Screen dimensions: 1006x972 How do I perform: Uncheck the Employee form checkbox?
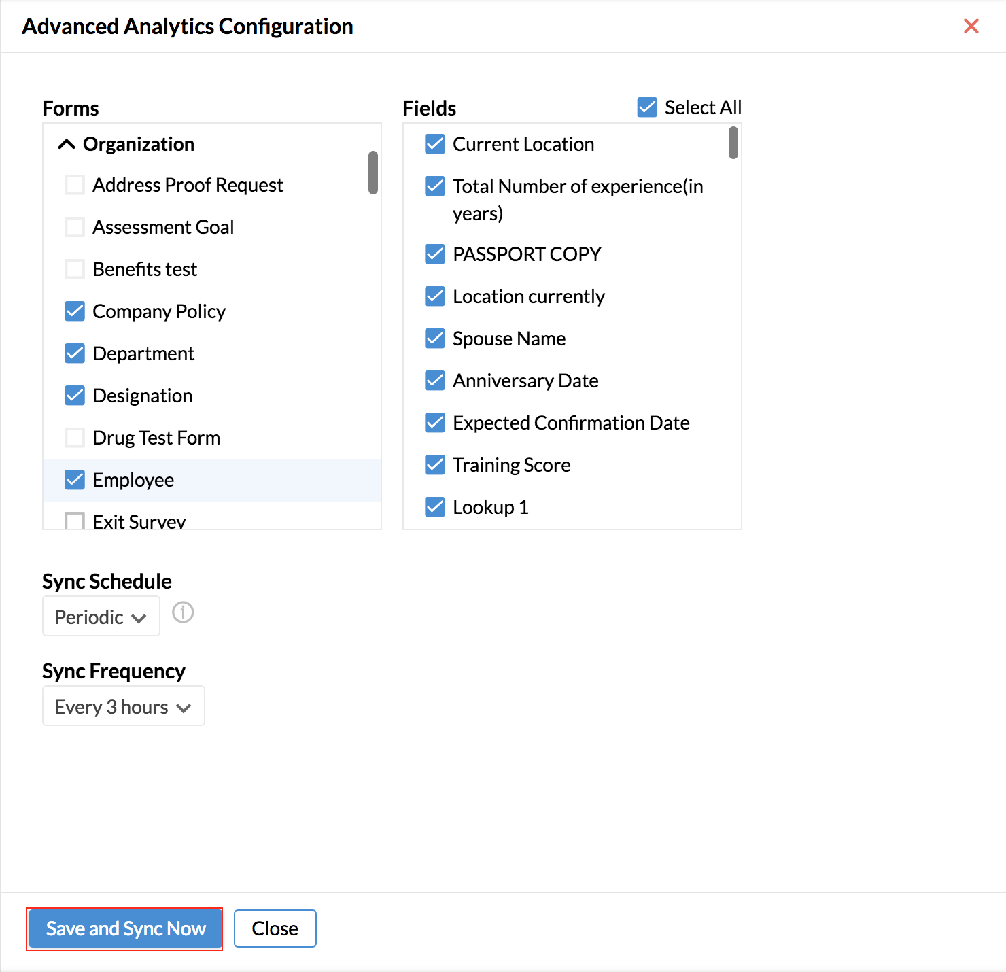[75, 480]
